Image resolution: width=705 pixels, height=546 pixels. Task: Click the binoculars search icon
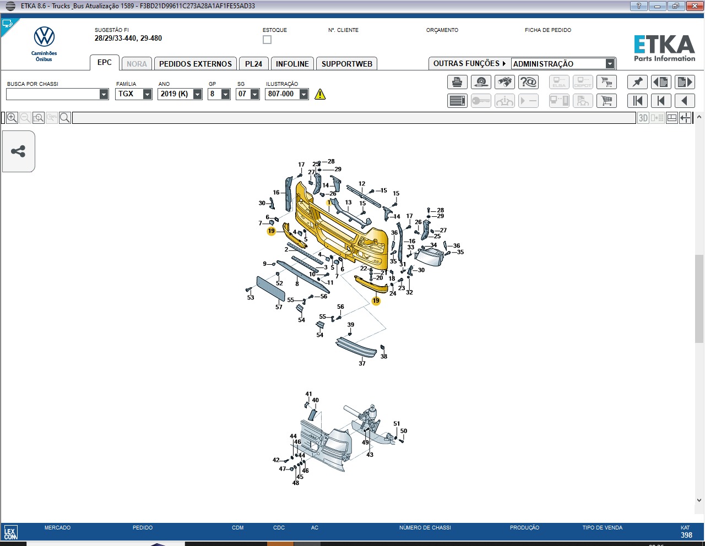(x=505, y=82)
